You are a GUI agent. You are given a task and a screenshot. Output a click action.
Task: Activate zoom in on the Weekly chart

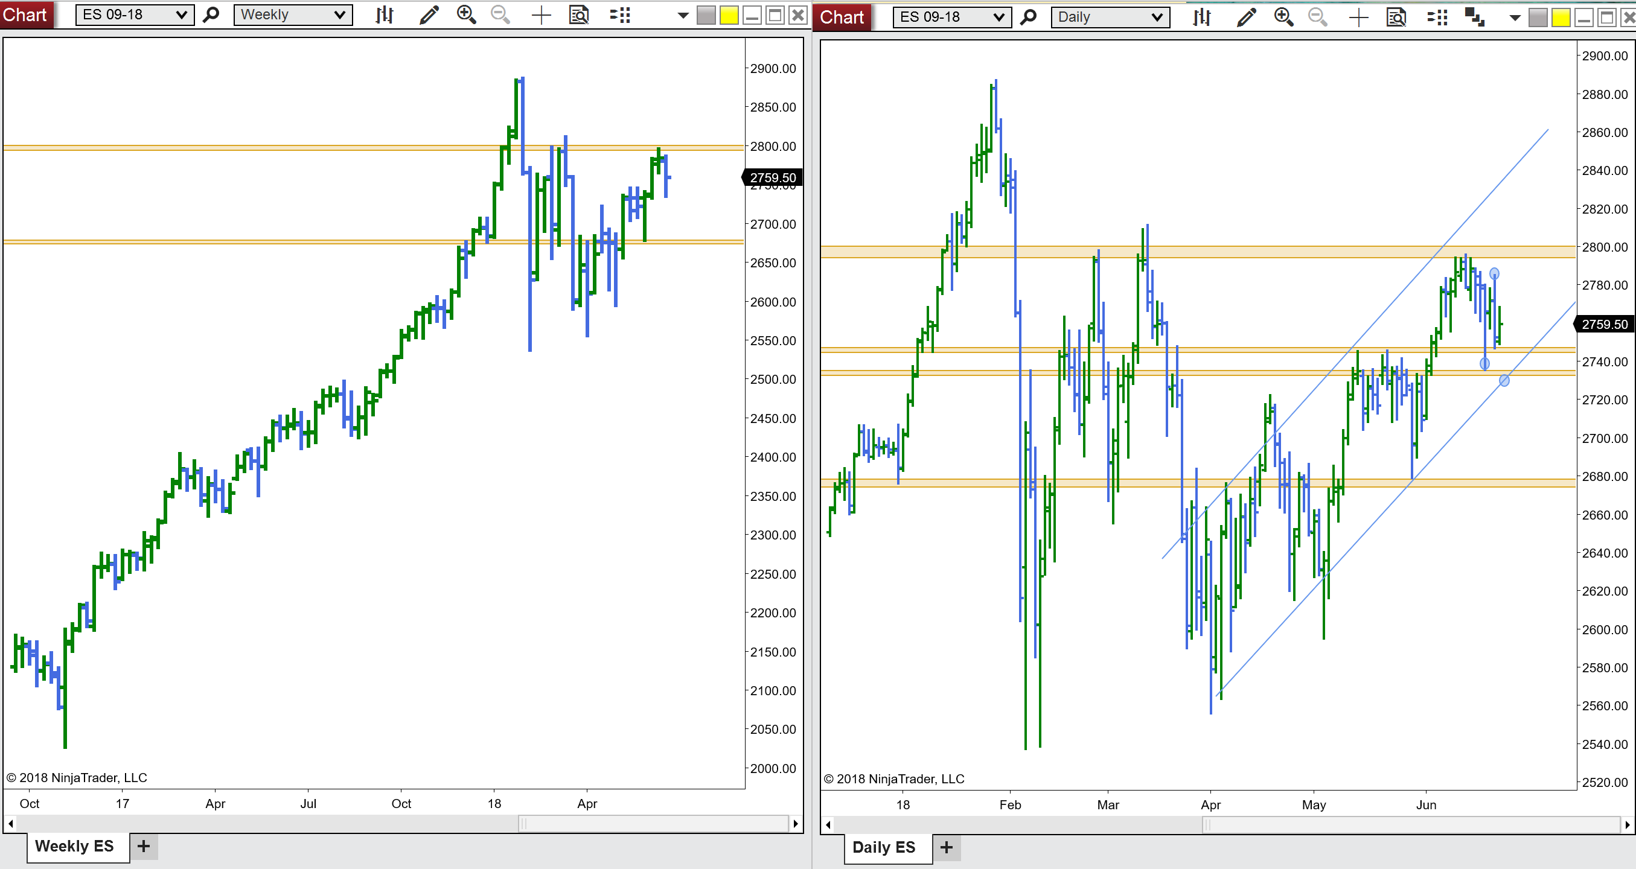pyautogui.click(x=466, y=14)
